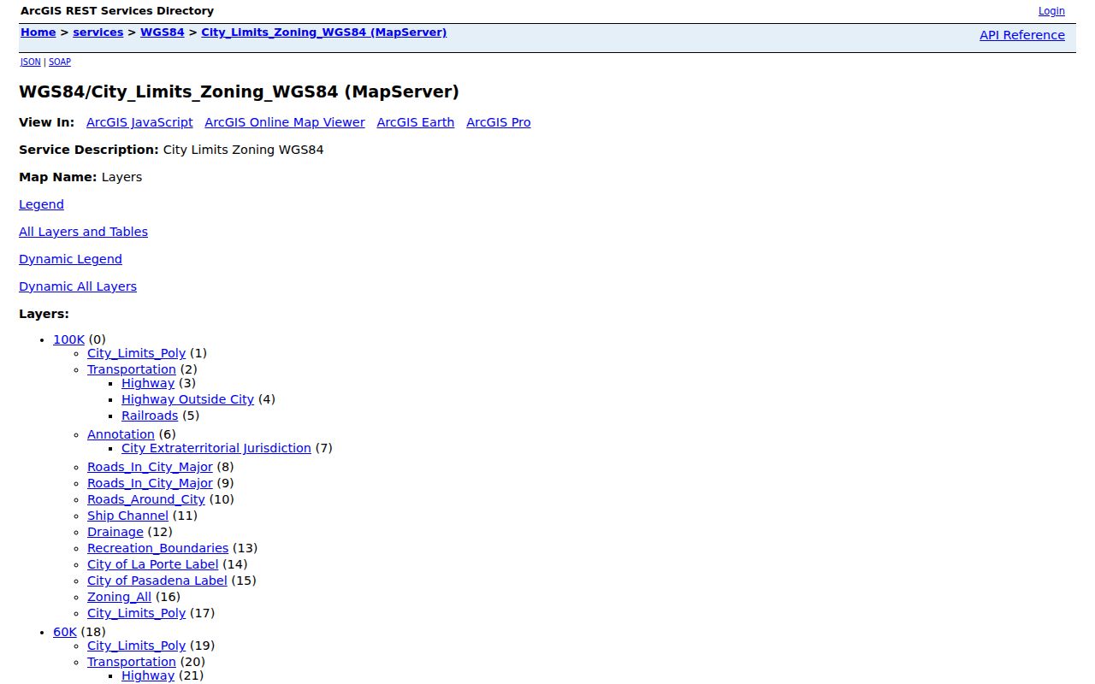This screenshot has height=684, width=1095.
Task: Open All Layers and Tables
Action: point(83,232)
